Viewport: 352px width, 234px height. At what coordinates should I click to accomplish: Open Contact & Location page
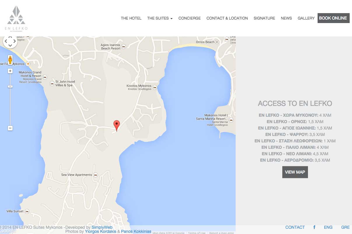[227, 18]
